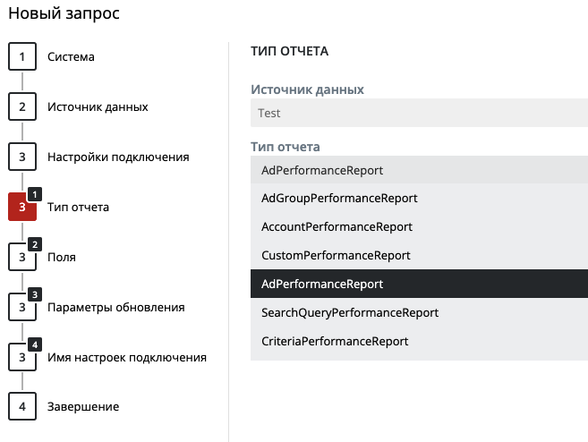Choose AccountPerformanceReport option
Image resolution: width=588 pixels, height=442 pixels.
419,226
